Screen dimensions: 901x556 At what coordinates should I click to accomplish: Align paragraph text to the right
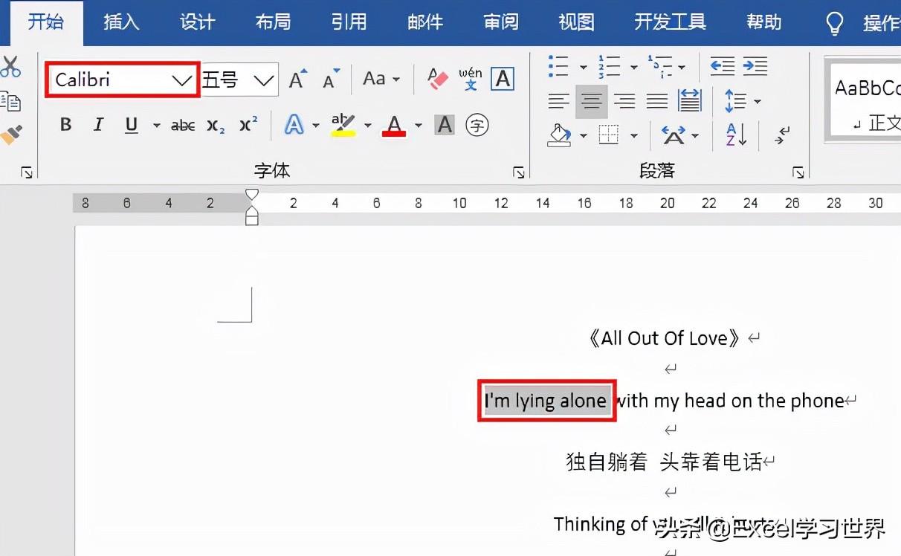coord(624,101)
